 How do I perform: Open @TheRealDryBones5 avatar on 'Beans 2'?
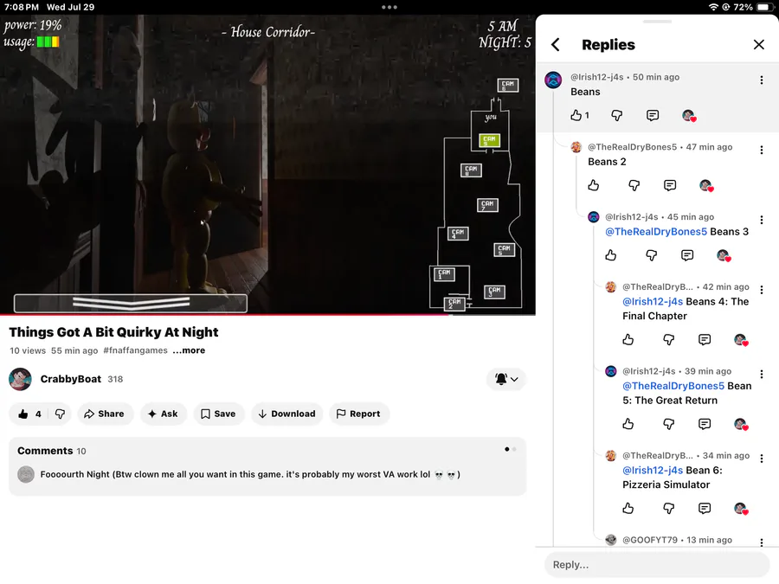(576, 147)
